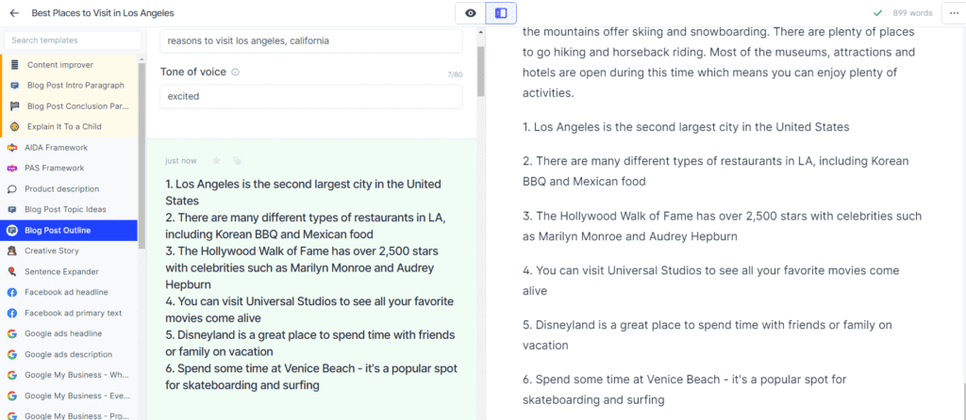
Task: Open the Product description template
Action: (x=69, y=188)
